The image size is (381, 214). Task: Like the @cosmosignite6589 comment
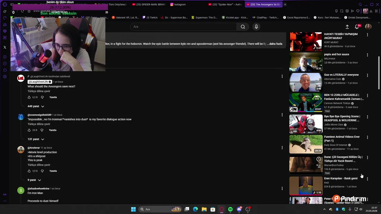pos(29,130)
